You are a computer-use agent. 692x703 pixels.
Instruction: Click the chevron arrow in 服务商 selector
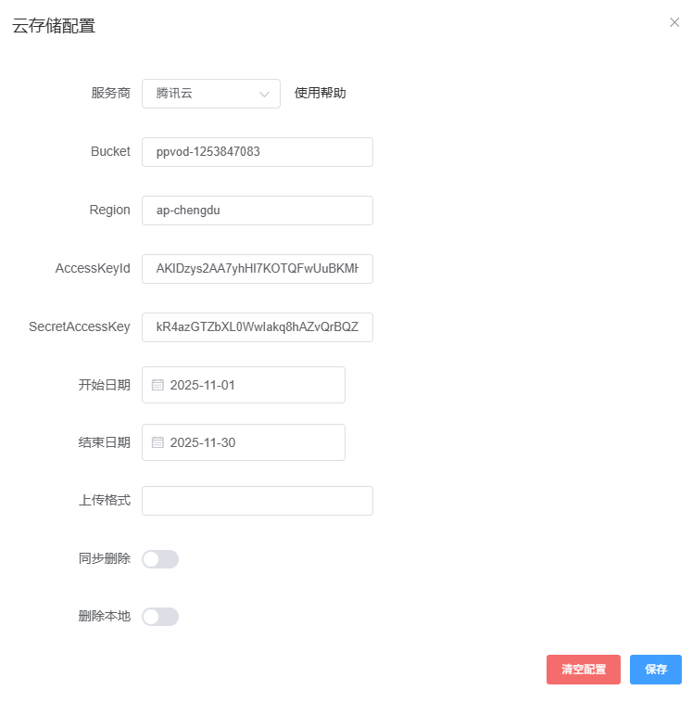[x=264, y=94]
